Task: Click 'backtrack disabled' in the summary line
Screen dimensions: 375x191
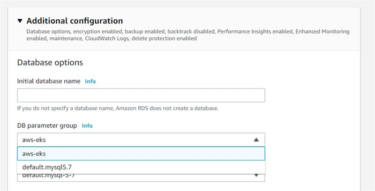Action: coord(193,31)
